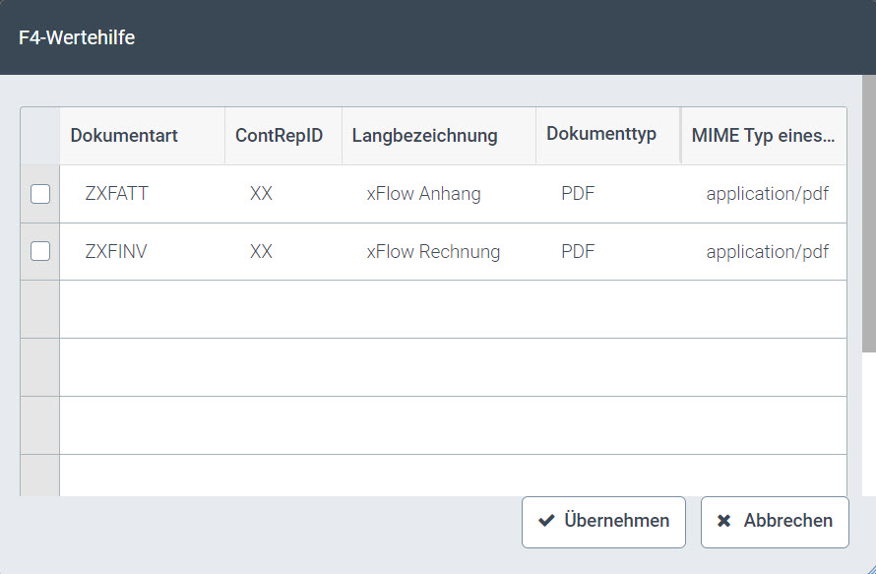Click PDF in the ZXFATT row
The height and width of the screenshot is (574, 876).
pos(578,194)
